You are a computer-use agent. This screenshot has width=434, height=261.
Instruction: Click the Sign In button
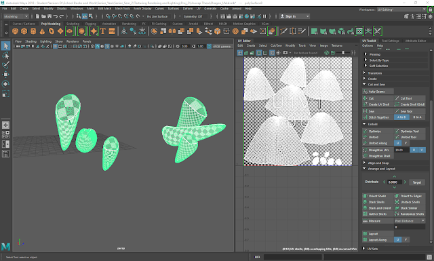(294, 16)
